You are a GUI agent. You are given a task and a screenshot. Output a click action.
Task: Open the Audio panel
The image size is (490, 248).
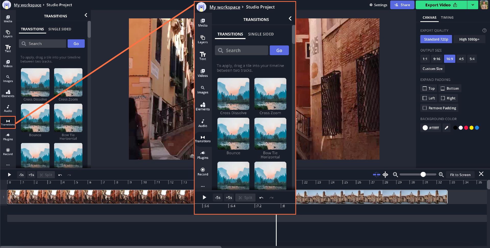(8, 108)
